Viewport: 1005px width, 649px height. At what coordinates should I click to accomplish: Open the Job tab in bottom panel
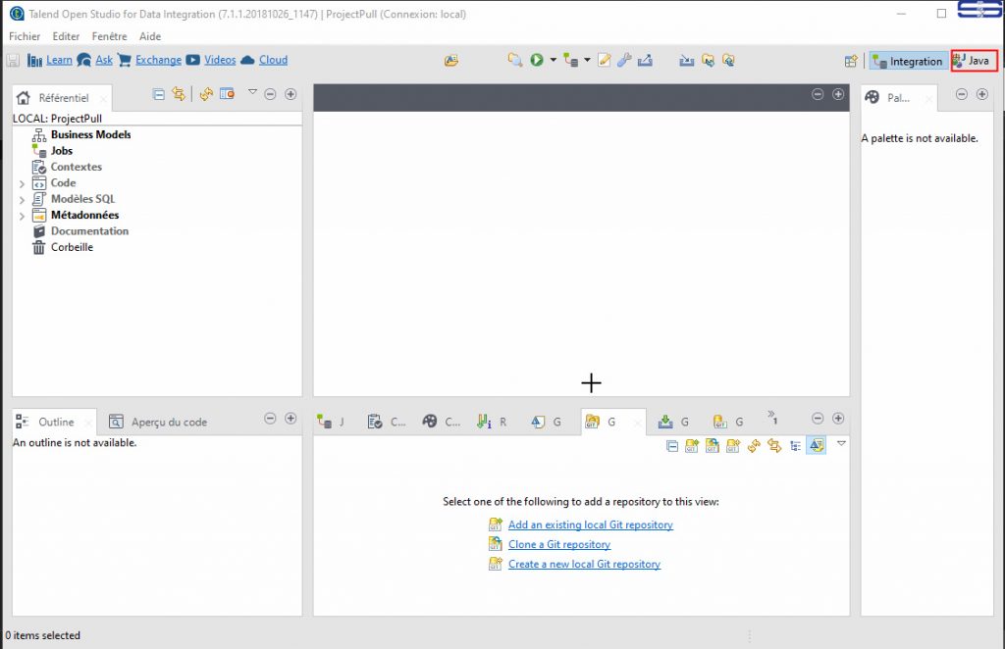point(331,422)
